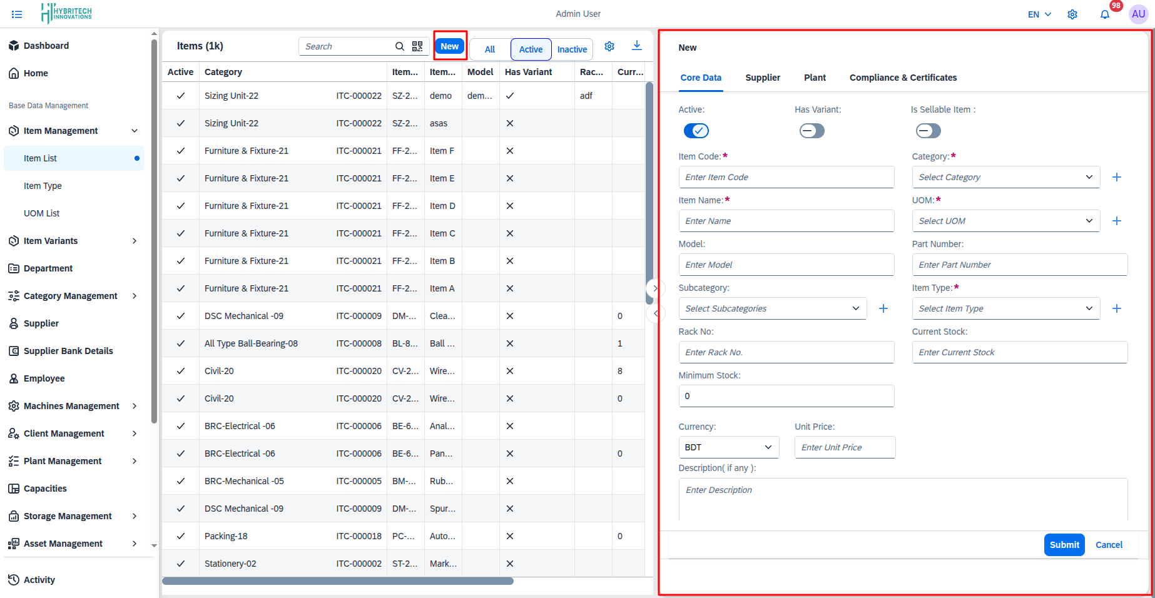1155x598 pixels.
Task: Click the plus icon next to Subcategory
Action: point(883,308)
